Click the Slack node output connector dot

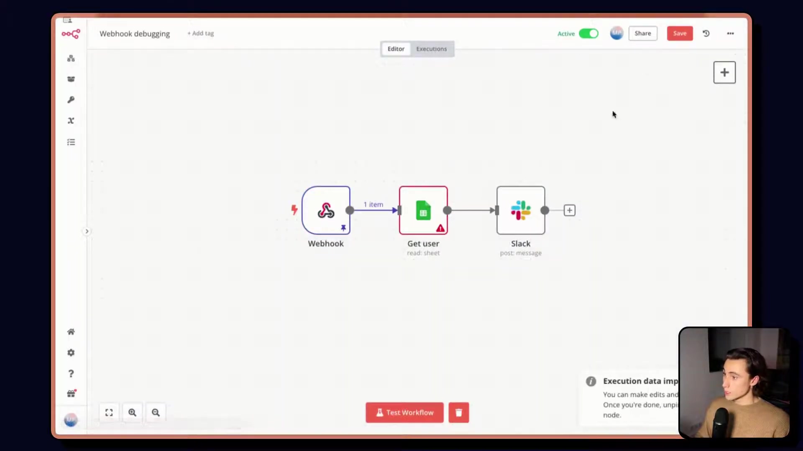545,210
